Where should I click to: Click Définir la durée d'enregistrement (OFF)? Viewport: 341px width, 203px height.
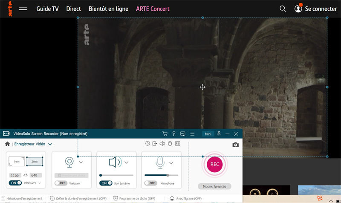81,198
